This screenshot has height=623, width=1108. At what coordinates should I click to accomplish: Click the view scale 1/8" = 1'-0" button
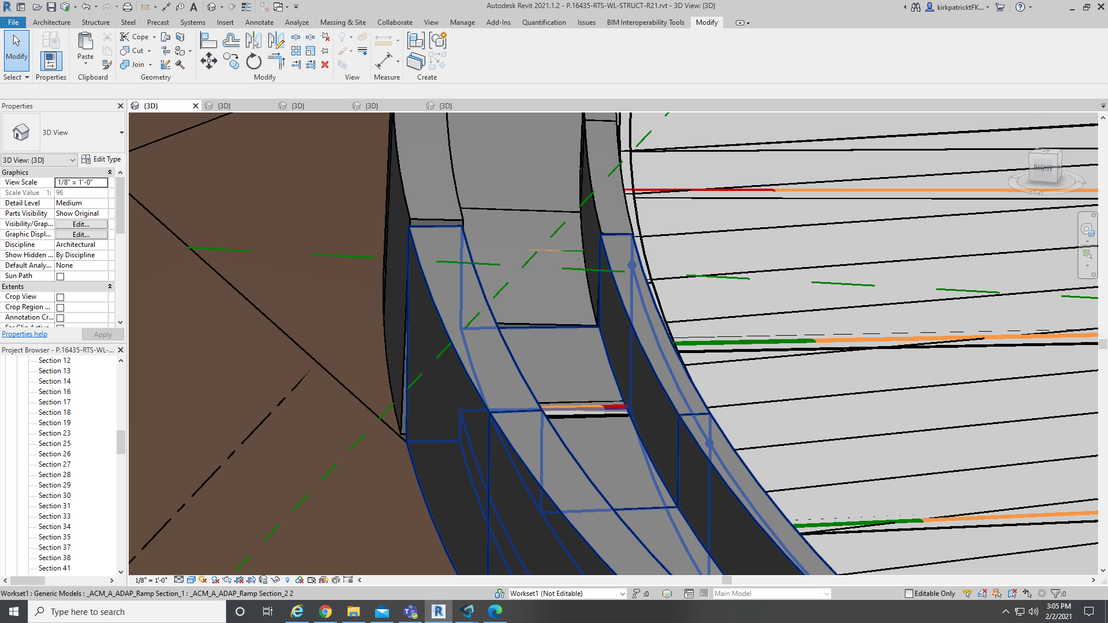point(151,580)
